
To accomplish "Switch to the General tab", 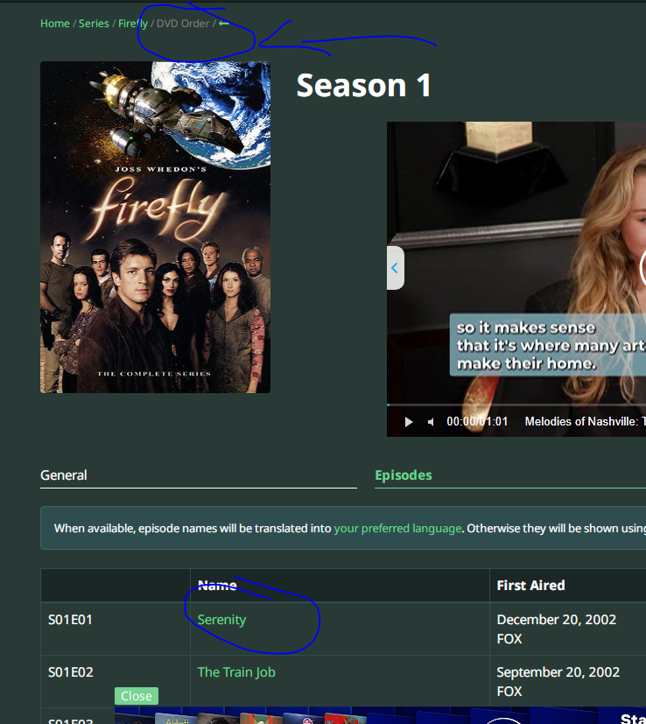I will tap(64, 475).
